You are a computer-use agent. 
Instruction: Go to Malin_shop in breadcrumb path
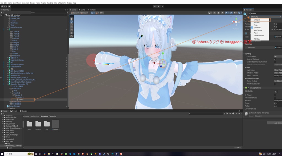click(x=35, y=116)
